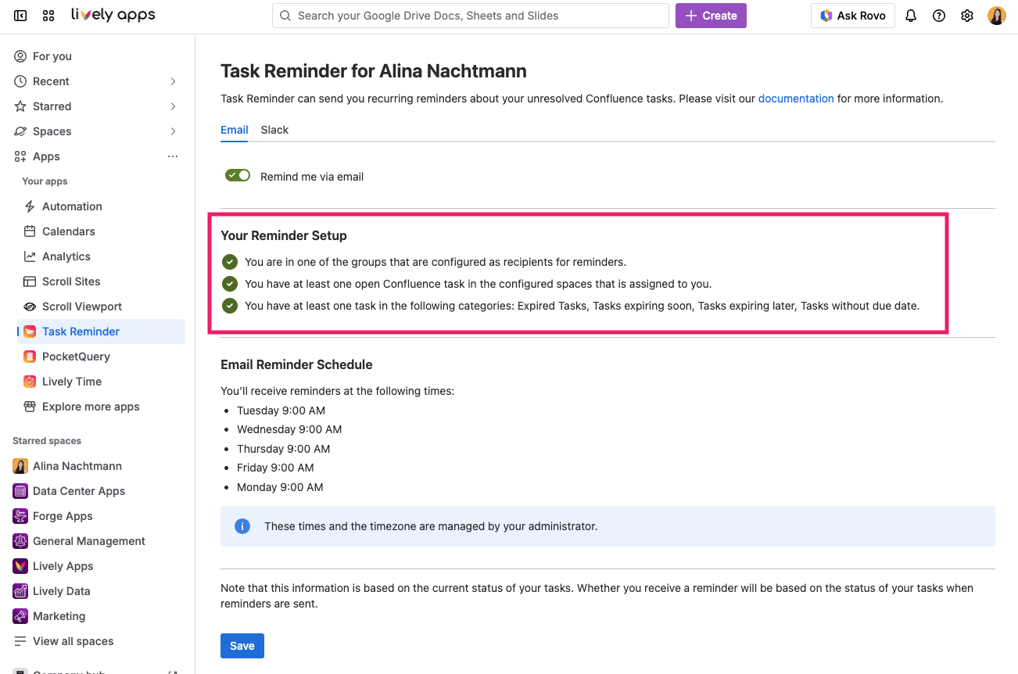Expand the Starred section

pos(173,106)
